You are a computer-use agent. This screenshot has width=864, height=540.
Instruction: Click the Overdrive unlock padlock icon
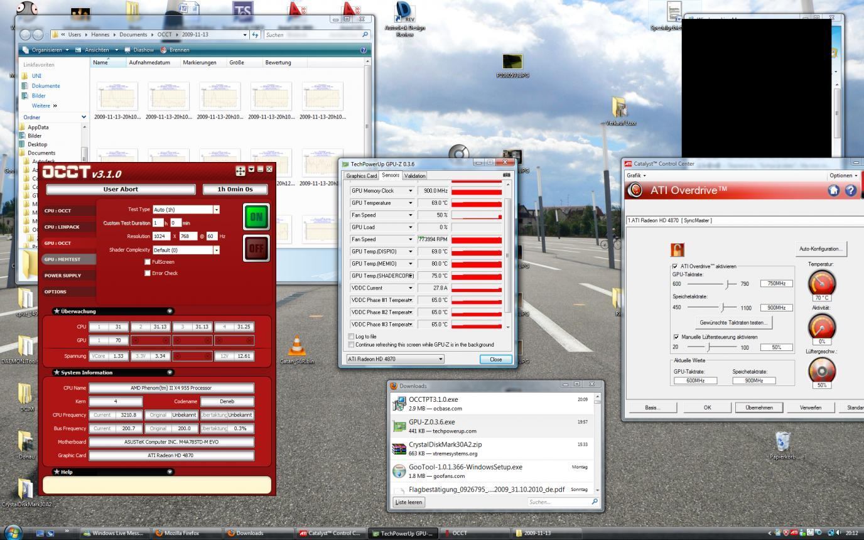coord(677,250)
